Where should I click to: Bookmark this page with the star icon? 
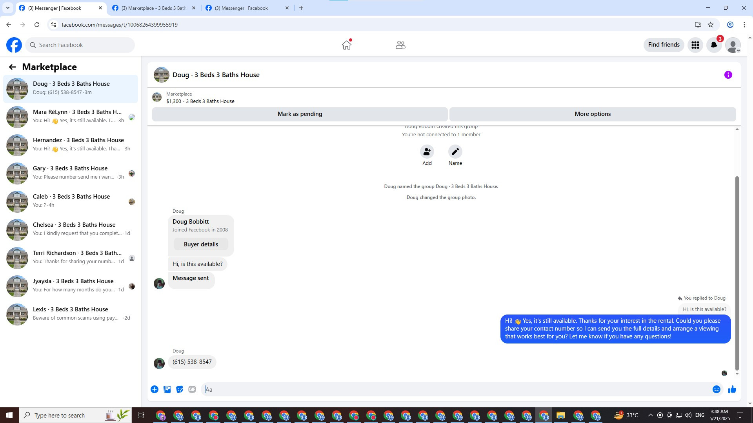[711, 25]
